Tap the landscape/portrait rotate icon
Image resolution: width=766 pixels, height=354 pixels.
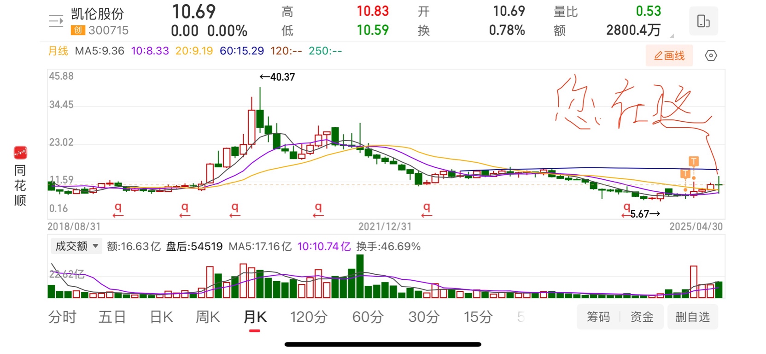tap(703, 21)
